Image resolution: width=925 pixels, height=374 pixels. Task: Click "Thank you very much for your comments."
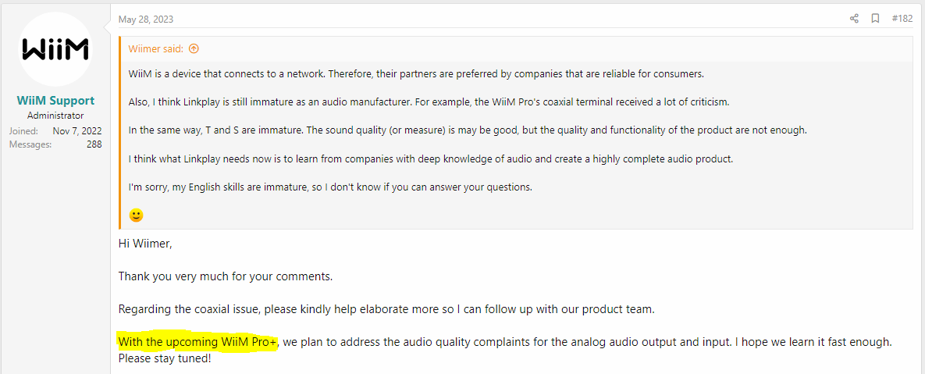coord(226,276)
